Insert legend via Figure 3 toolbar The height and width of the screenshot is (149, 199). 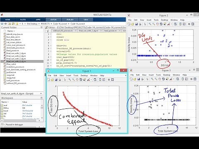point(186,79)
